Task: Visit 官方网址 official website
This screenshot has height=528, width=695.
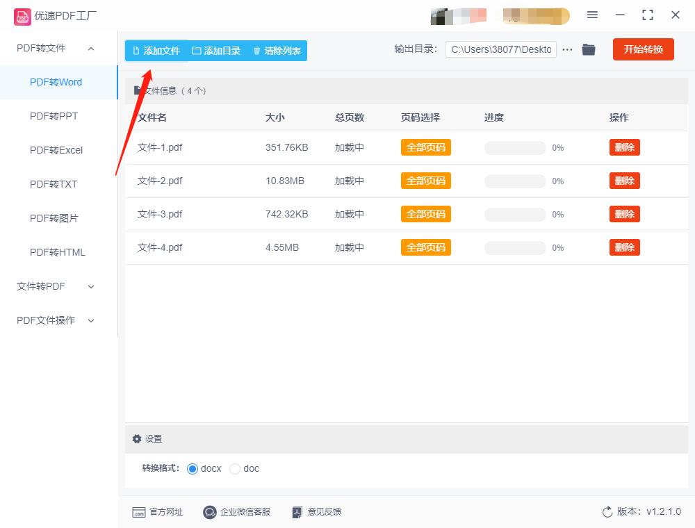Action: click(139, 512)
